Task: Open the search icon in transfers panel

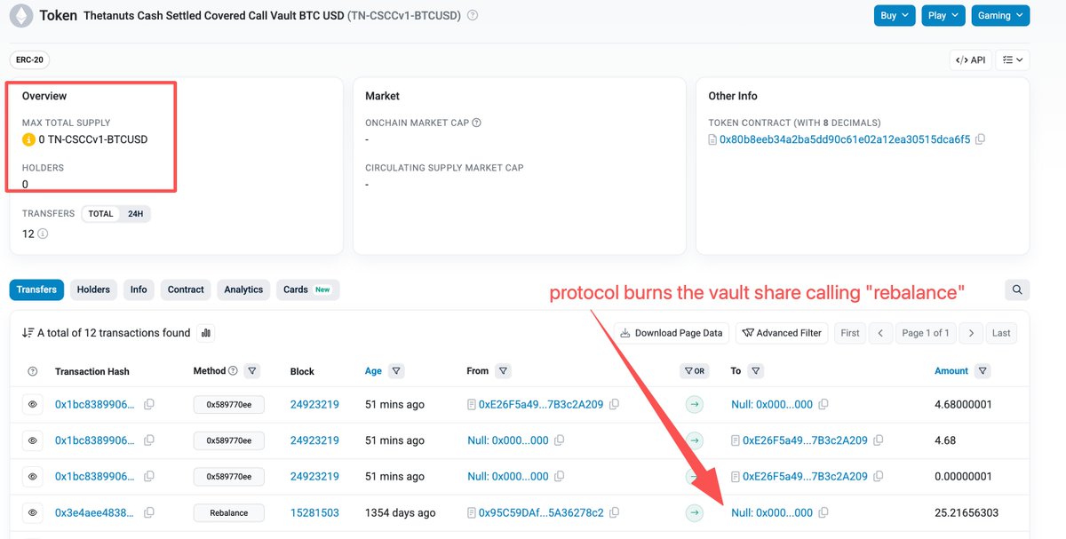Action: tap(1017, 289)
